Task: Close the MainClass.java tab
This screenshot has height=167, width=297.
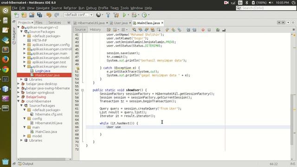Action: coord(162,23)
